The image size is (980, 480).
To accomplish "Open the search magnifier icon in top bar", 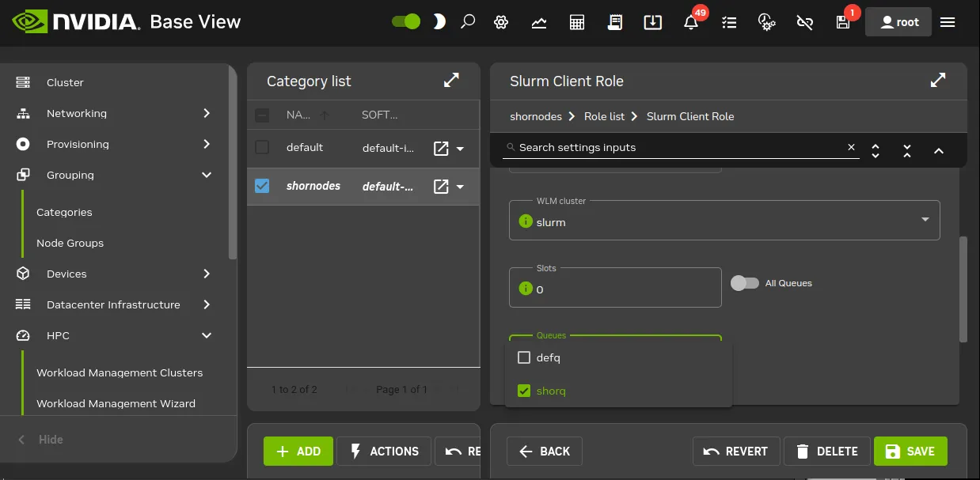I will click(468, 22).
